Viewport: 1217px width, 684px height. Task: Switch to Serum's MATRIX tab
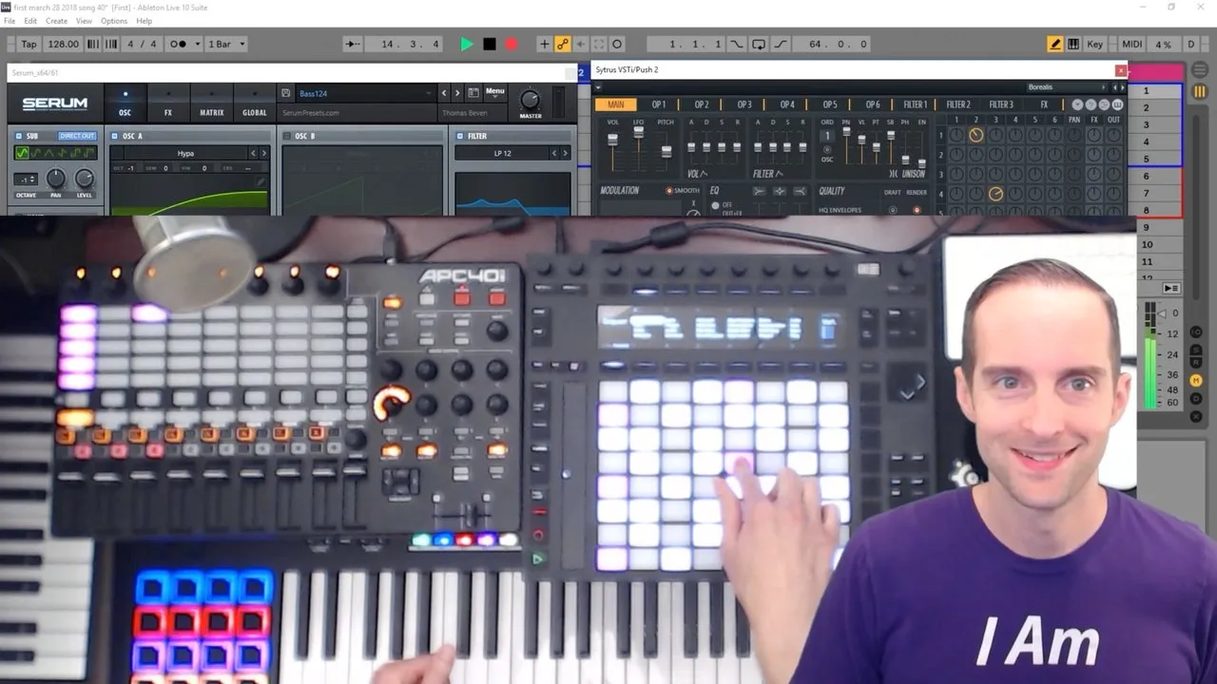tap(212, 103)
